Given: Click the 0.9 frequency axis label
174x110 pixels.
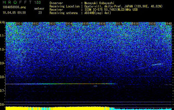Looking at the screenshot, I should [2, 63].
